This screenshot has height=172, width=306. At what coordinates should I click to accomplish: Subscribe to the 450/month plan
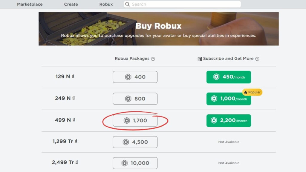coord(229,77)
